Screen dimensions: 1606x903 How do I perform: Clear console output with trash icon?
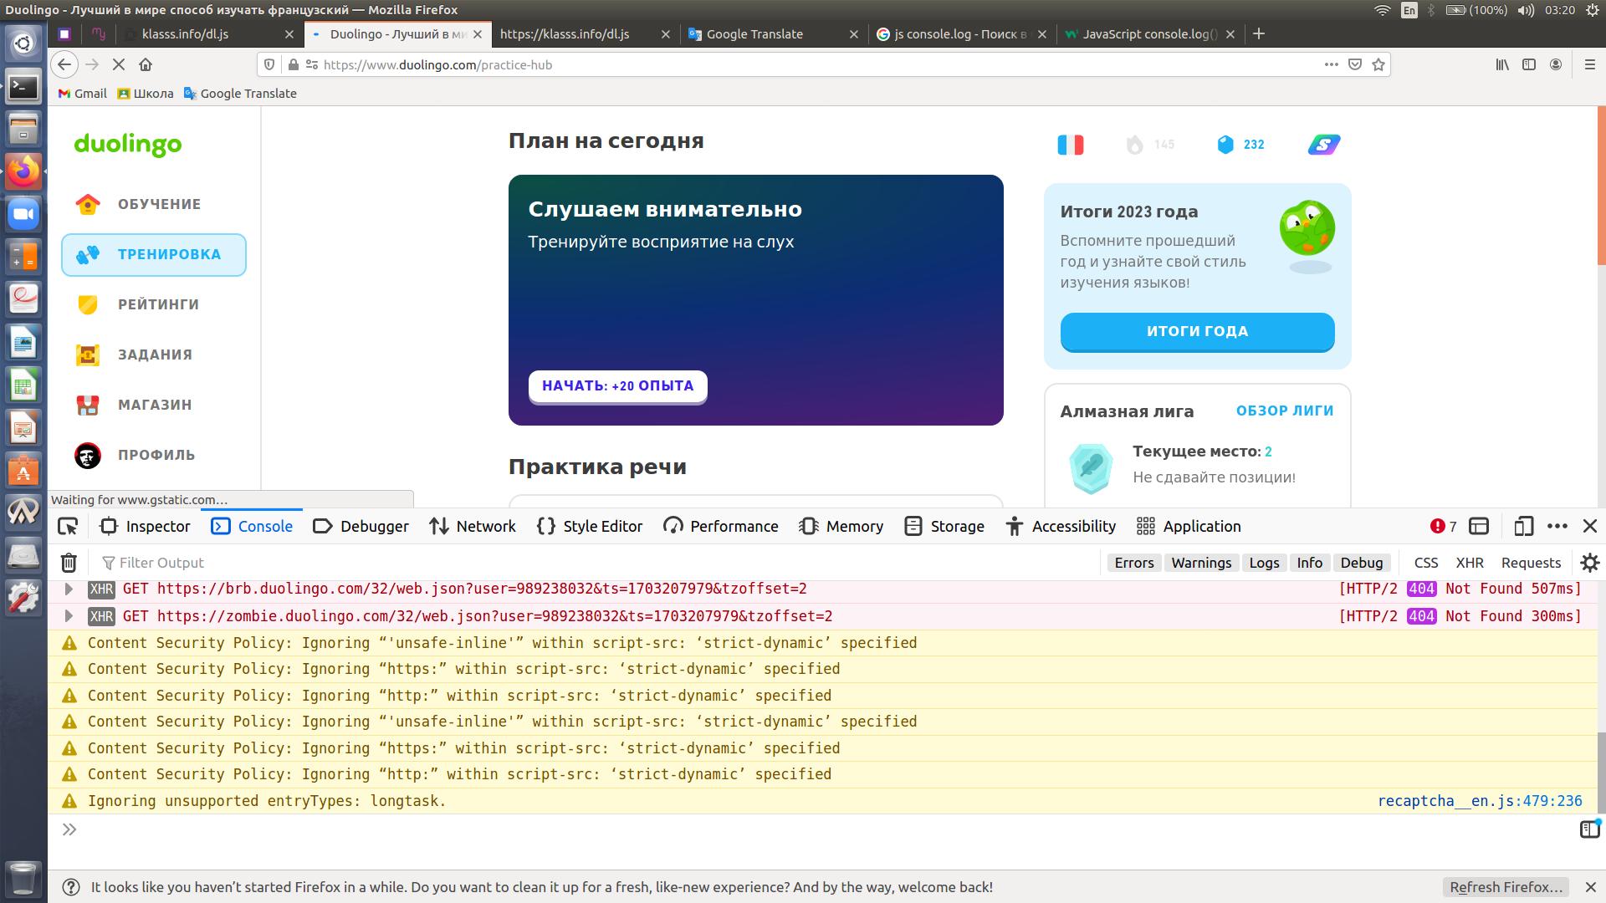pos(69,563)
